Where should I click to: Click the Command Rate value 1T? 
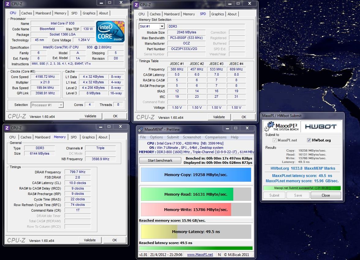[x=78, y=210]
